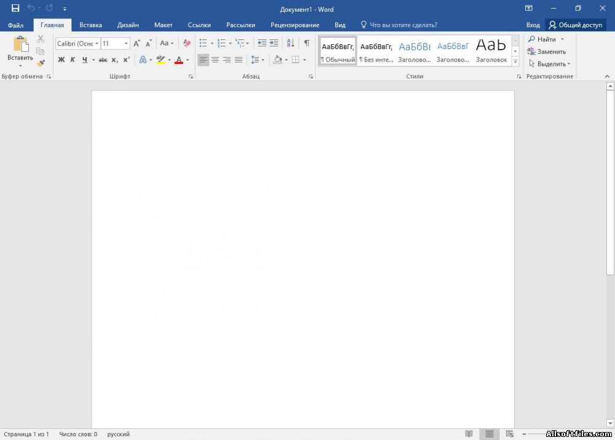The width and height of the screenshot is (615, 440).
Task: Click the Заменить button
Action: coord(546,52)
